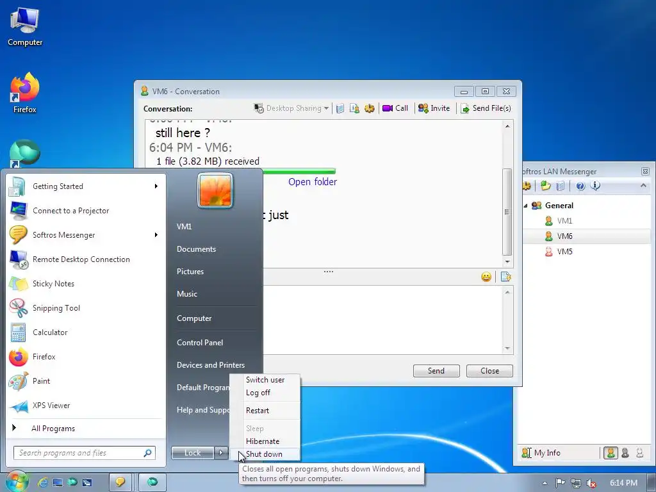This screenshot has height=492, width=656.
Task: Click the file transfer green progress bar
Action: pyautogui.click(x=299, y=171)
